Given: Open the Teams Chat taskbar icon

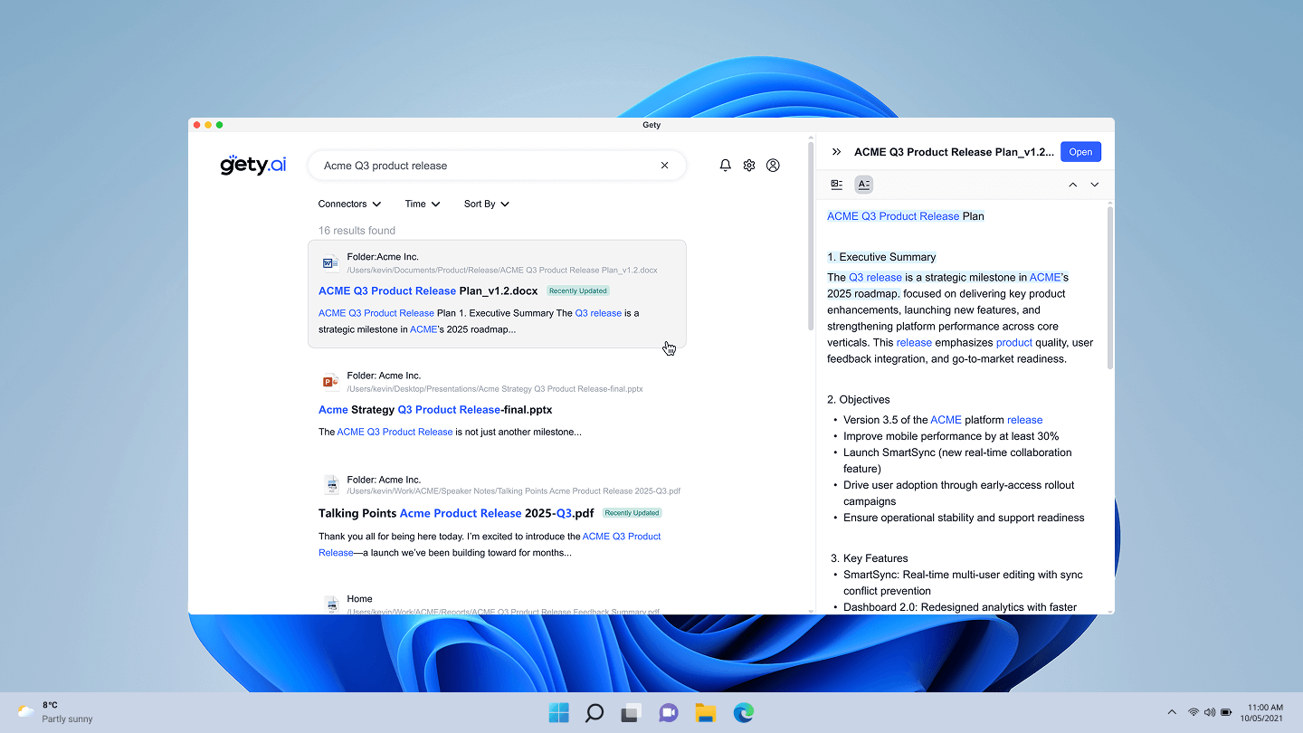Looking at the screenshot, I should 669,712.
